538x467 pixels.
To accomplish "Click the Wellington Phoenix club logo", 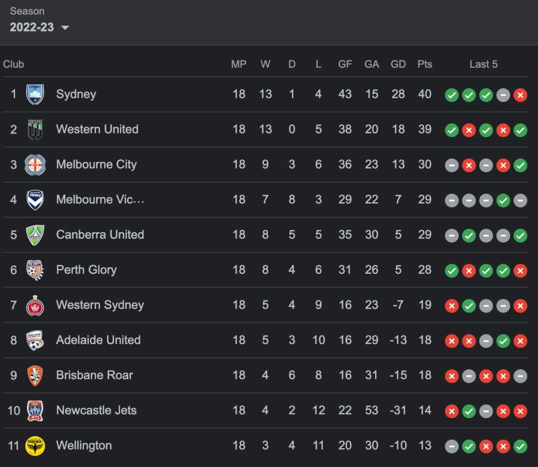I will [x=35, y=446].
